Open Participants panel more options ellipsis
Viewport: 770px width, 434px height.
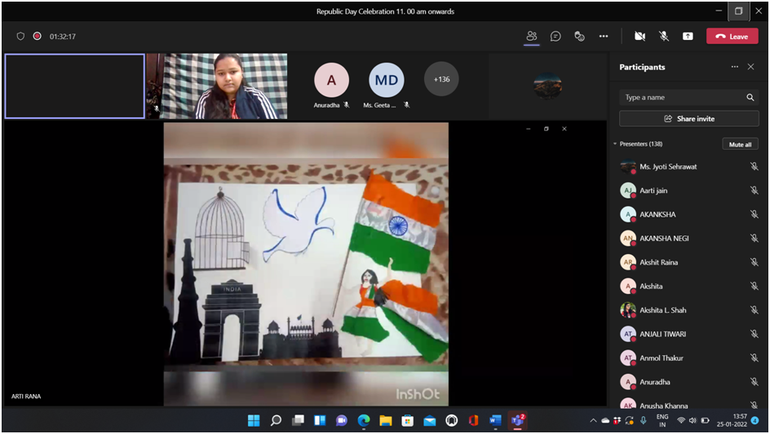tap(734, 67)
